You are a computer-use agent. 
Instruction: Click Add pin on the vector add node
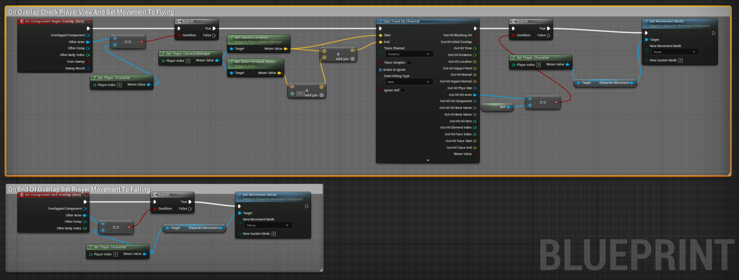[x=345, y=59]
